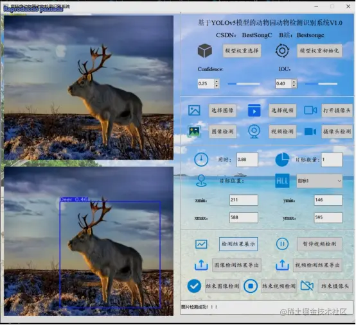Image resolution: width=356 pixels, height=325 pixels.
Task: Click the 结束视频检测 button
Action: click(x=279, y=286)
